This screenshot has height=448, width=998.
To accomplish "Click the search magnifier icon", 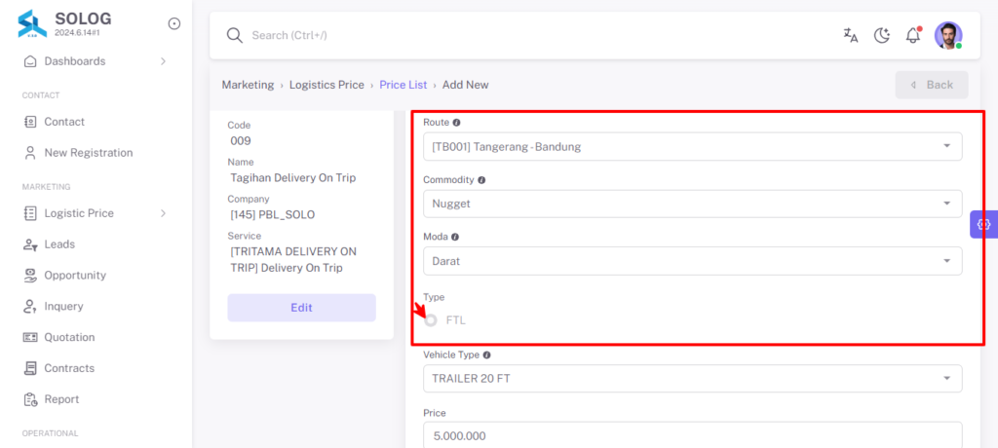I will coord(235,36).
